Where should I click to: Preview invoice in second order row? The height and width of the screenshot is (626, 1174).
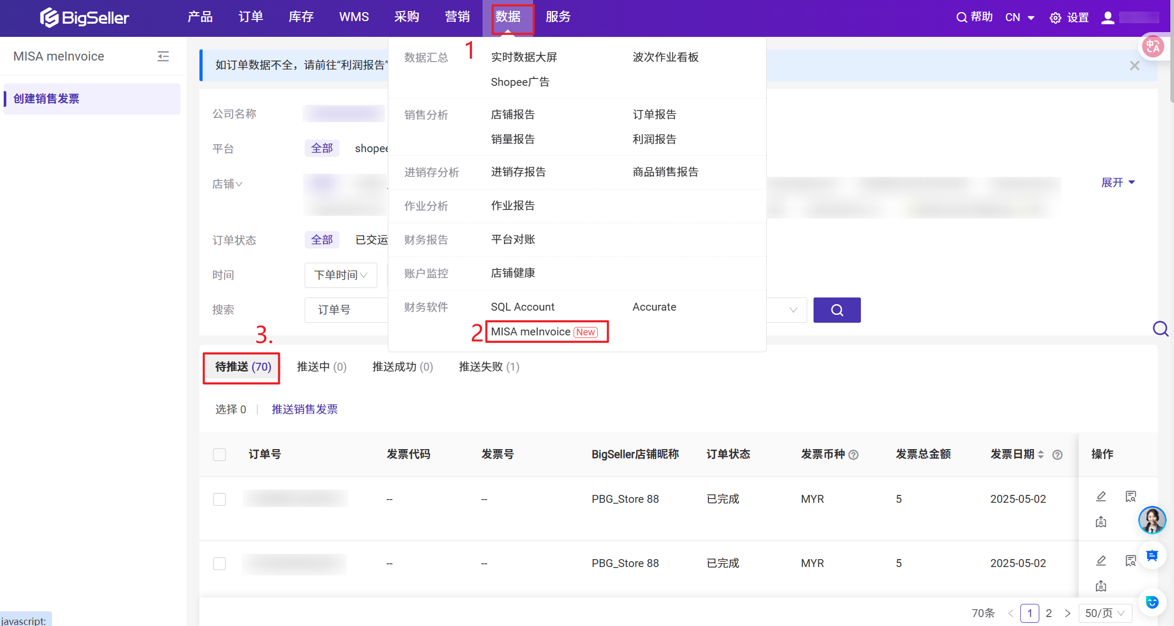(1130, 561)
